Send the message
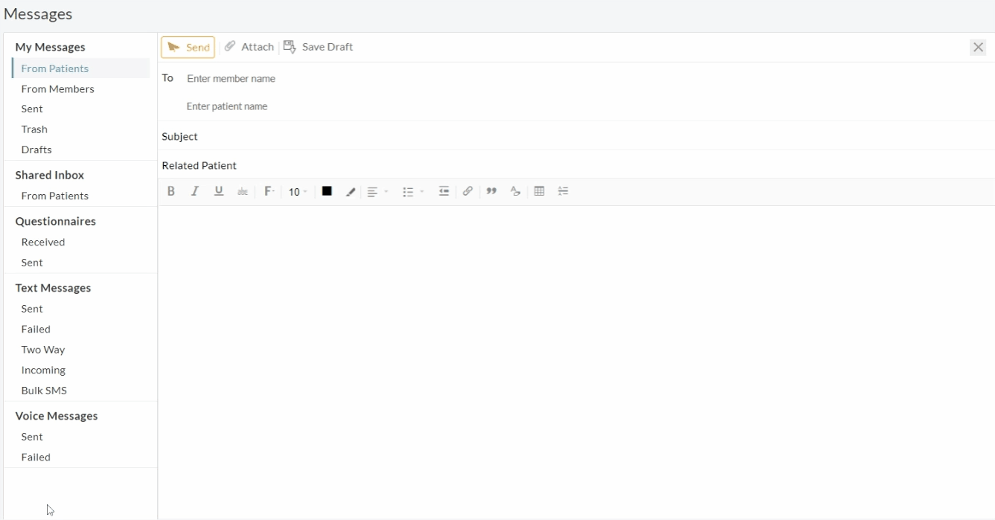The width and height of the screenshot is (995, 520). [188, 47]
